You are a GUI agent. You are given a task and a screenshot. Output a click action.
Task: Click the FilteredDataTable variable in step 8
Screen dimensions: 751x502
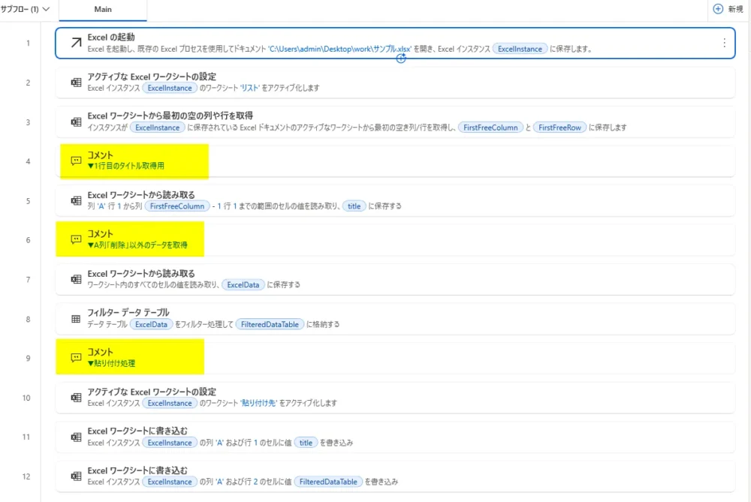click(270, 324)
